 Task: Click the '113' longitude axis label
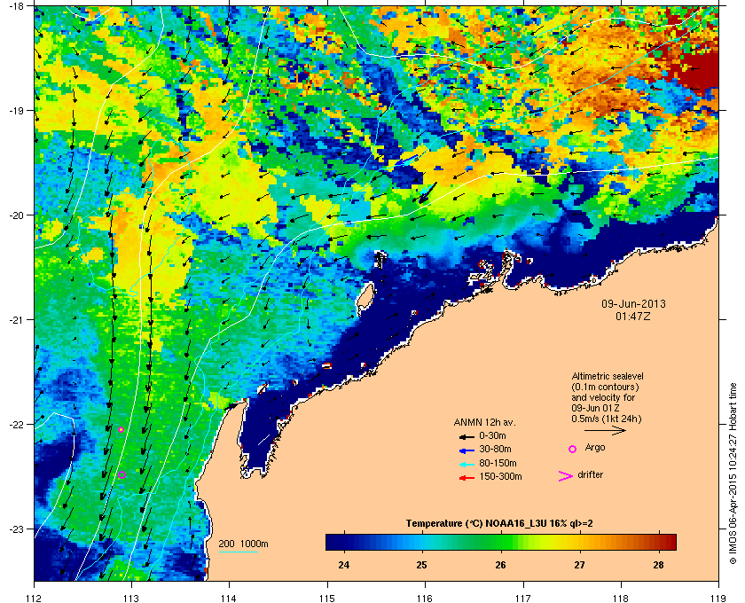pyautogui.click(x=130, y=599)
